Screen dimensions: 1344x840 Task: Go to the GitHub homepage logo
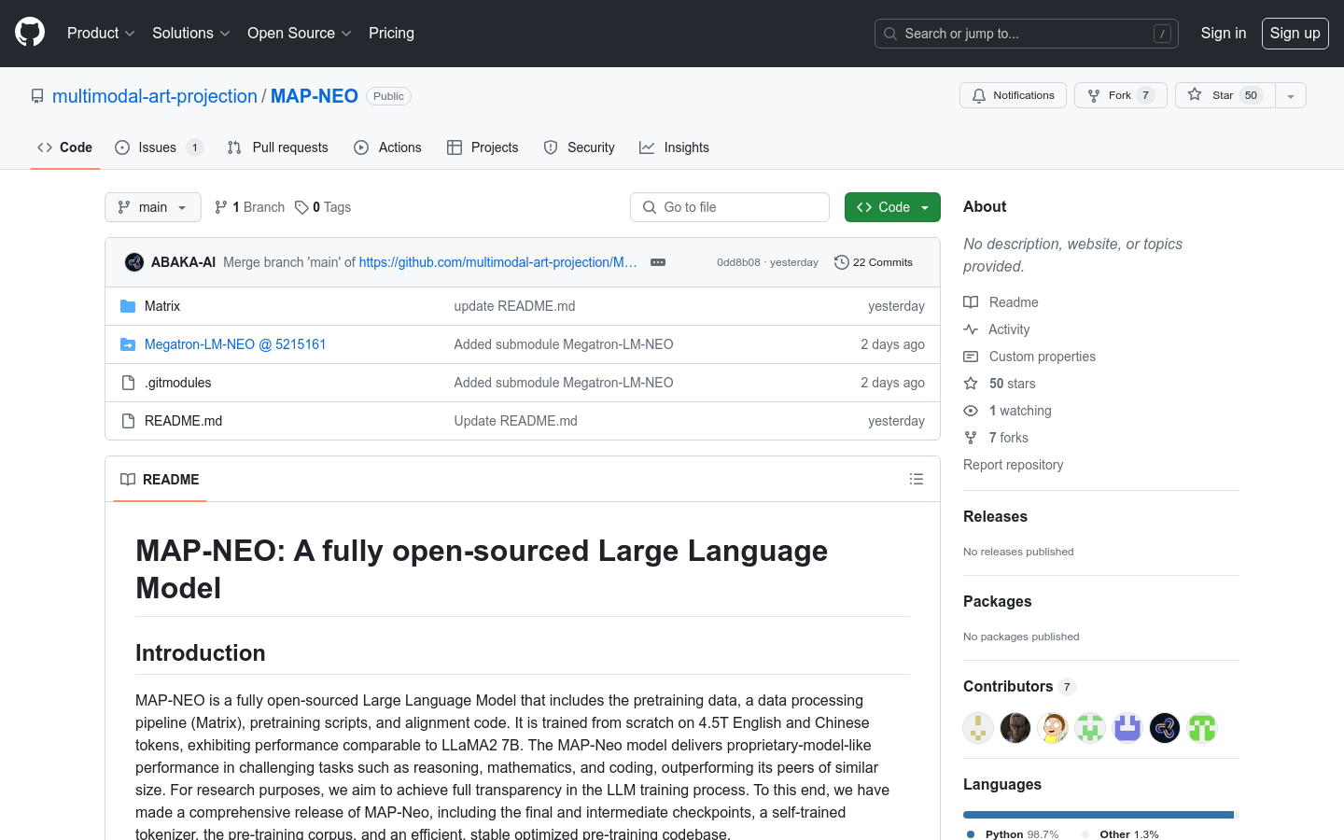click(30, 33)
